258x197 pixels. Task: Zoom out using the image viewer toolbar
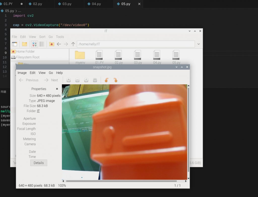77,80
